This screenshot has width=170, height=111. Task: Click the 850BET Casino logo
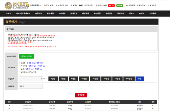pos(16,6)
